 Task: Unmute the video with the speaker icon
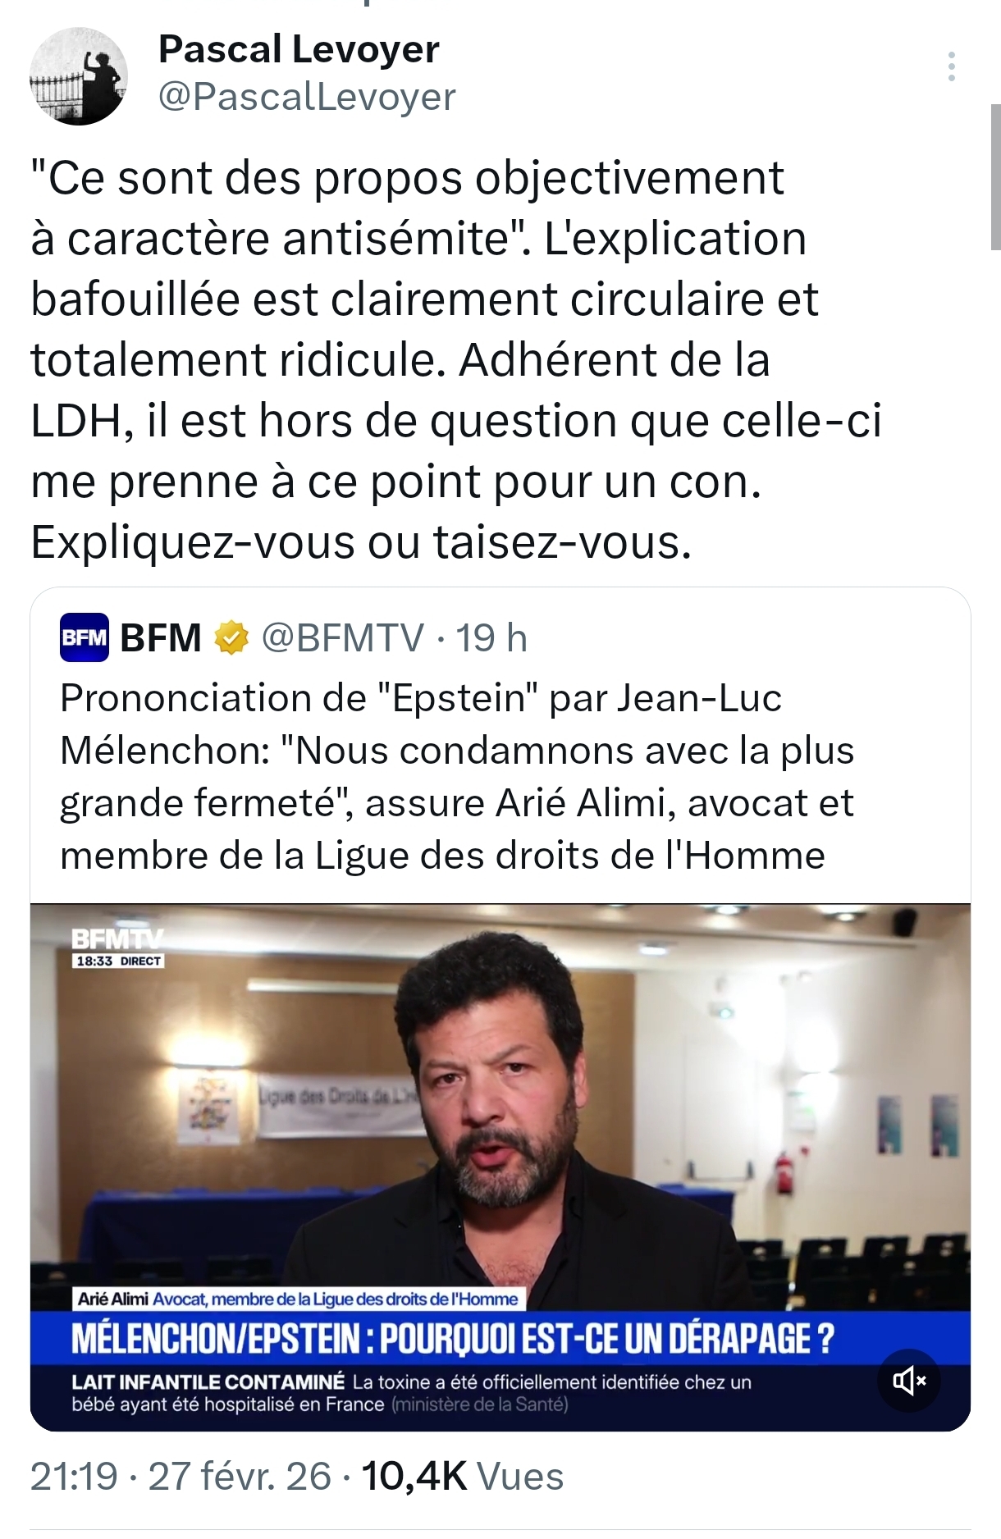909,1381
